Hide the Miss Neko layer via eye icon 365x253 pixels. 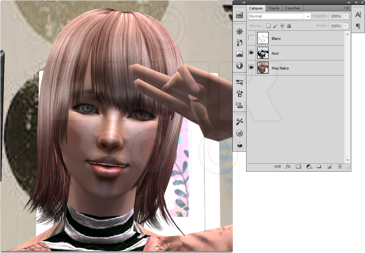(x=251, y=68)
